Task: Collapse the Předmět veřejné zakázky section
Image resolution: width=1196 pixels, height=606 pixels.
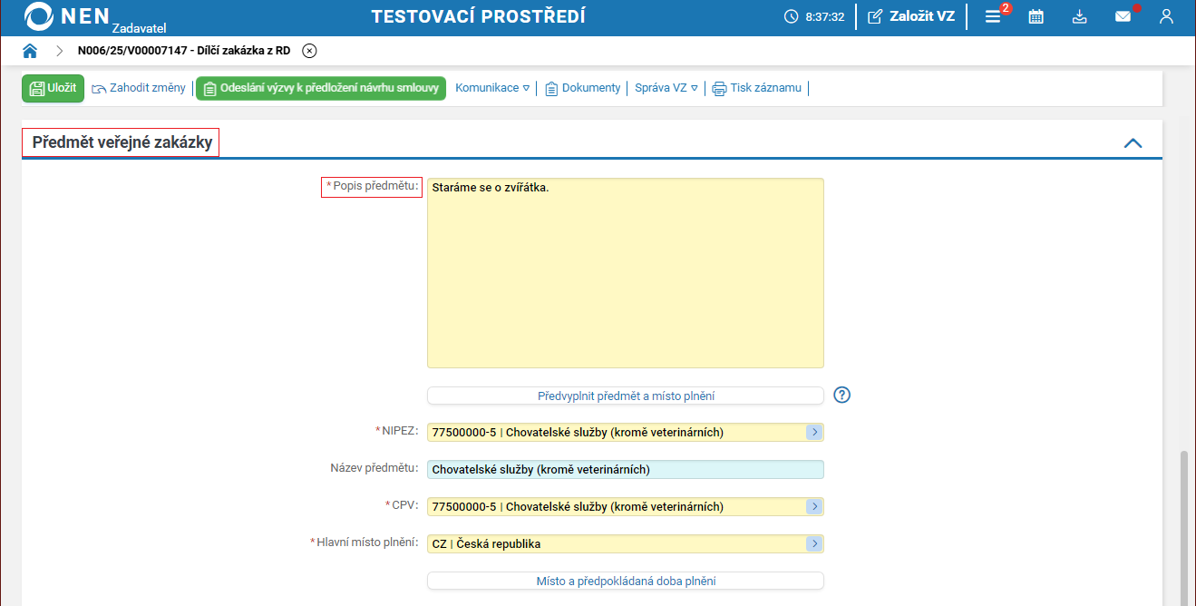Action: 1133,143
